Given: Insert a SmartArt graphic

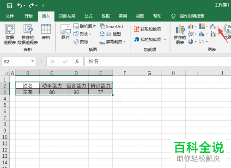Looking at the screenshot, I should 111,26.
